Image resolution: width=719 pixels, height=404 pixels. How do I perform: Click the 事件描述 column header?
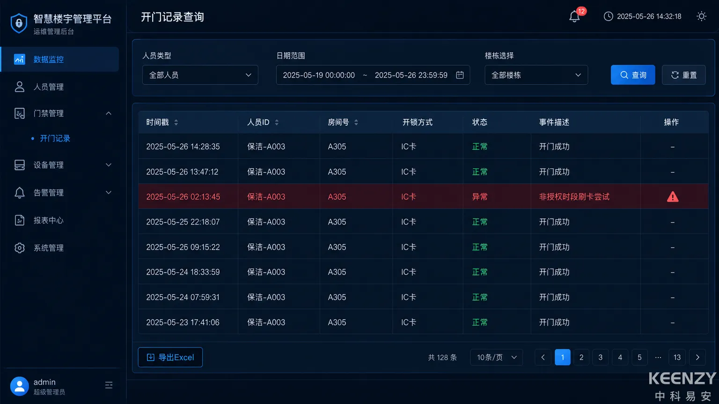click(554, 123)
